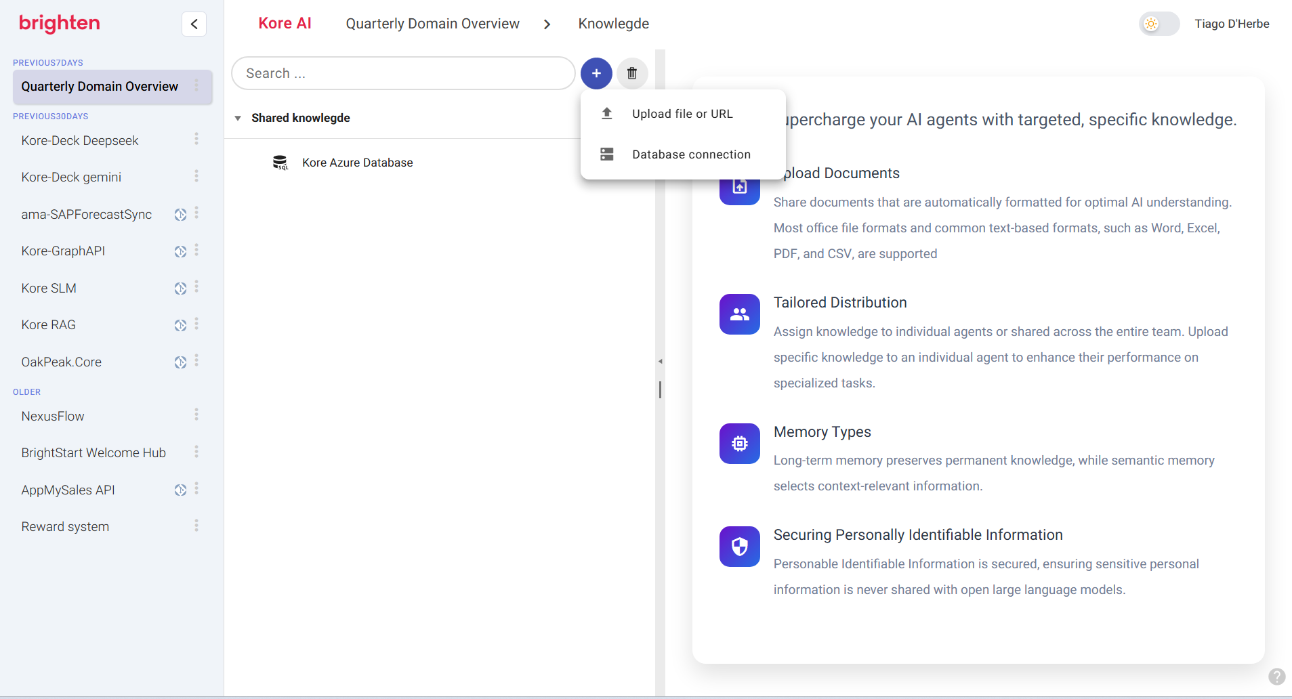Open options menu for Kore-Deck Deepseek
Image resolution: width=1292 pixels, height=699 pixels.
196,139
